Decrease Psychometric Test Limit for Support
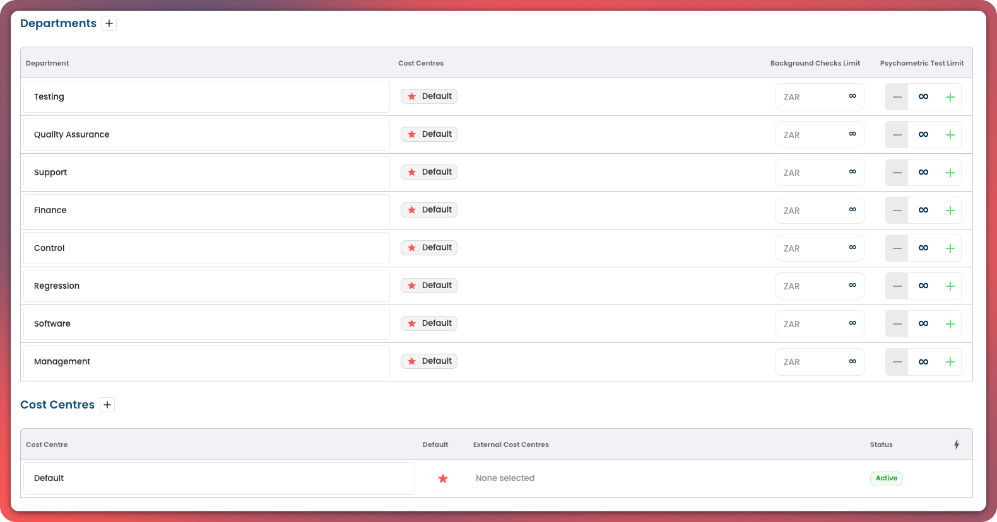Image resolution: width=997 pixels, height=522 pixels. (897, 173)
